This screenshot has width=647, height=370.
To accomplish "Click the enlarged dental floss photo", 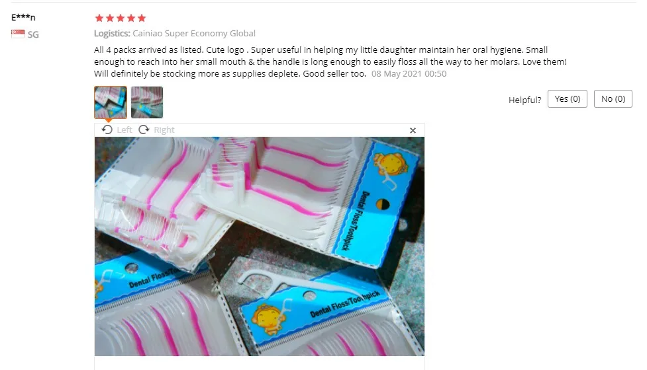I will coord(260,246).
